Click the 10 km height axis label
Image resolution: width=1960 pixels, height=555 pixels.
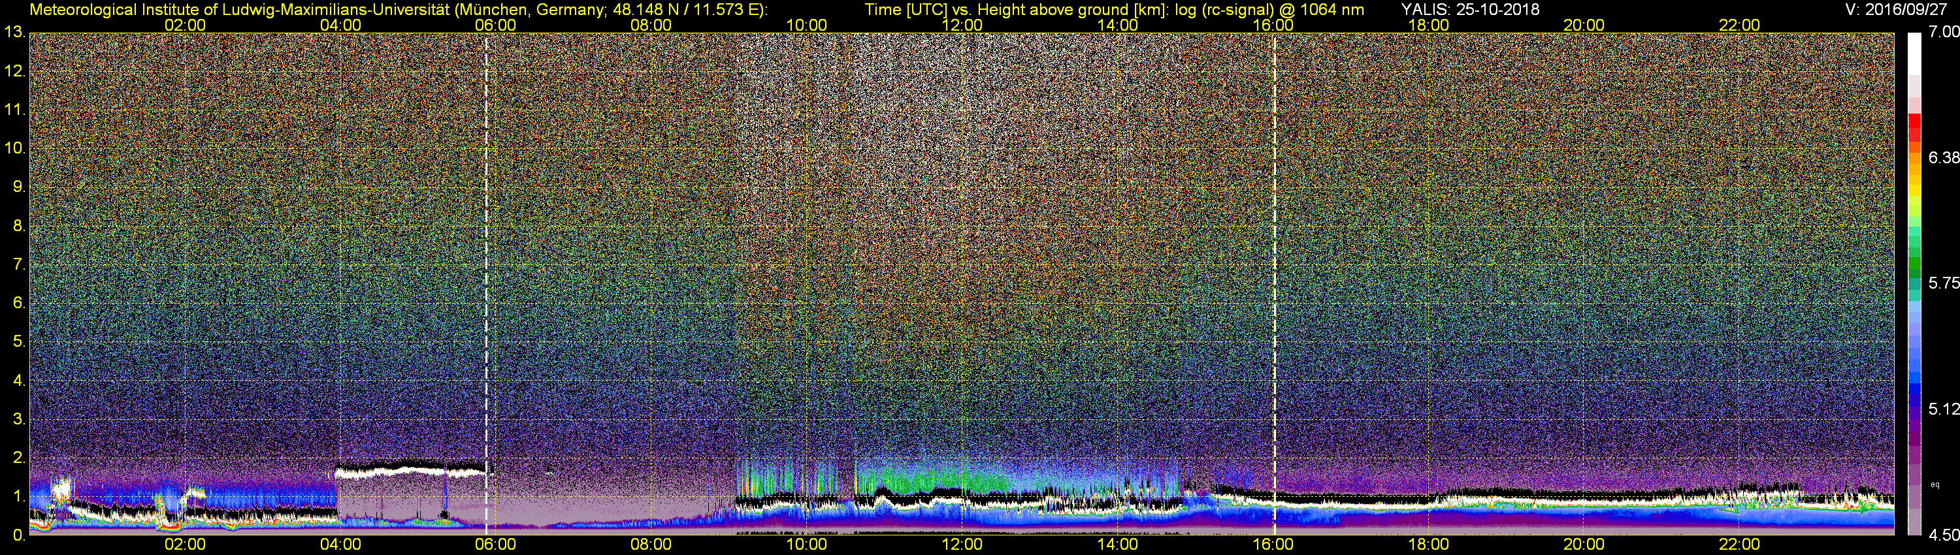pyautogui.click(x=14, y=148)
